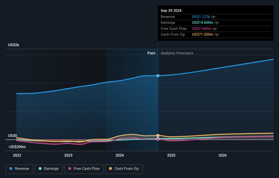Select the Revenue data point marker on chart
279x178 pixels.
(158, 76)
